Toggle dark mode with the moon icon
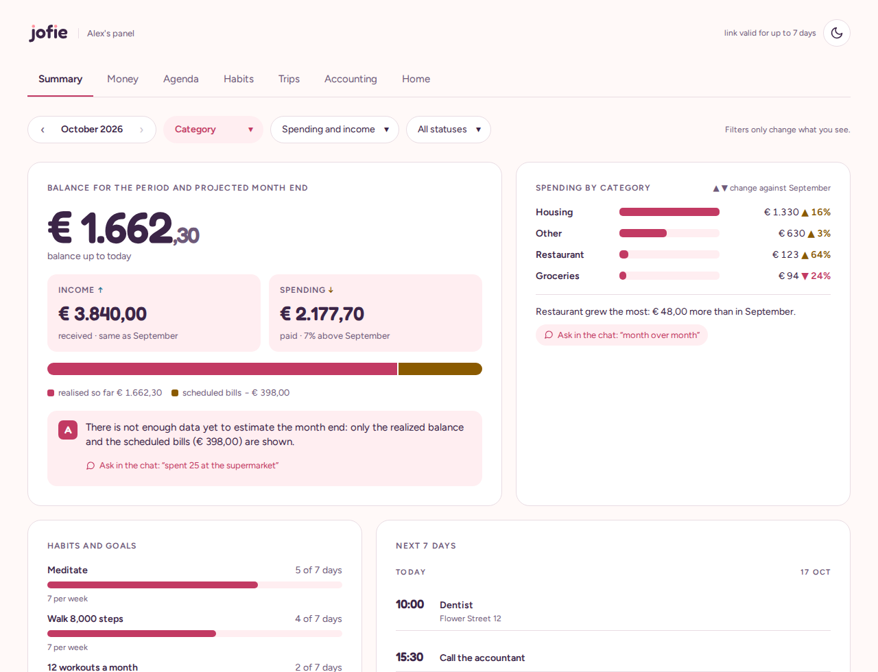Screen dimensions: 878x672 (837, 33)
